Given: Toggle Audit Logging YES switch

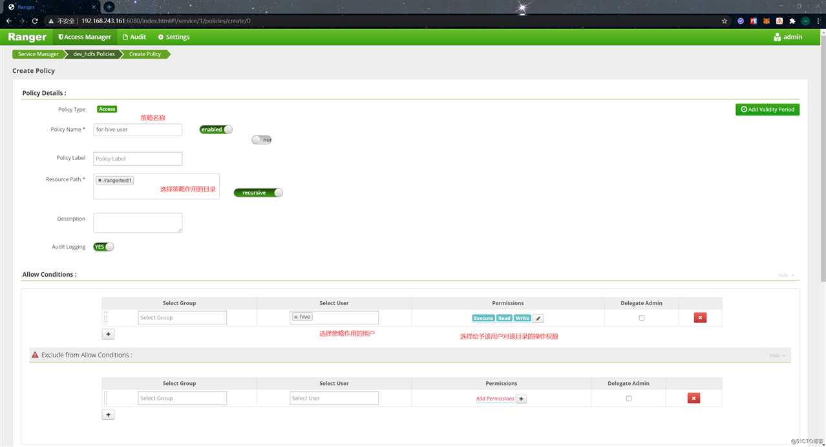Looking at the screenshot, I should click(103, 247).
